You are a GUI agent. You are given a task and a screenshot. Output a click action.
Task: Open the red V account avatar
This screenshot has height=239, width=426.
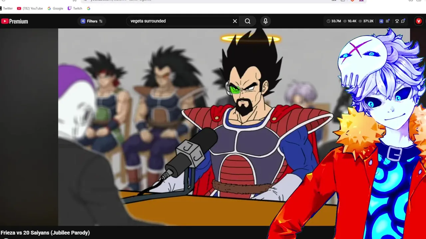click(419, 21)
